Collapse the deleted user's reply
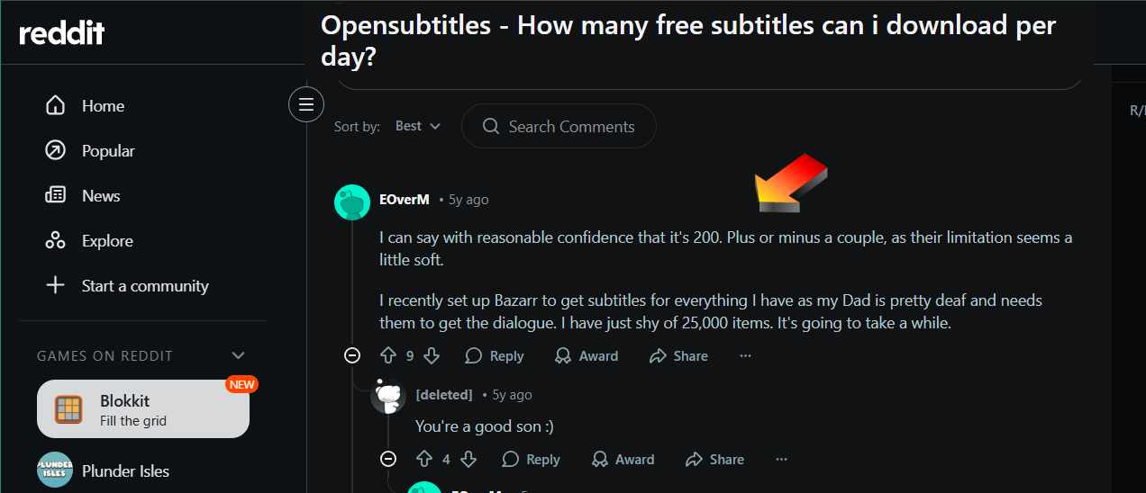This screenshot has width=1146, height=493. pos(388,460)
